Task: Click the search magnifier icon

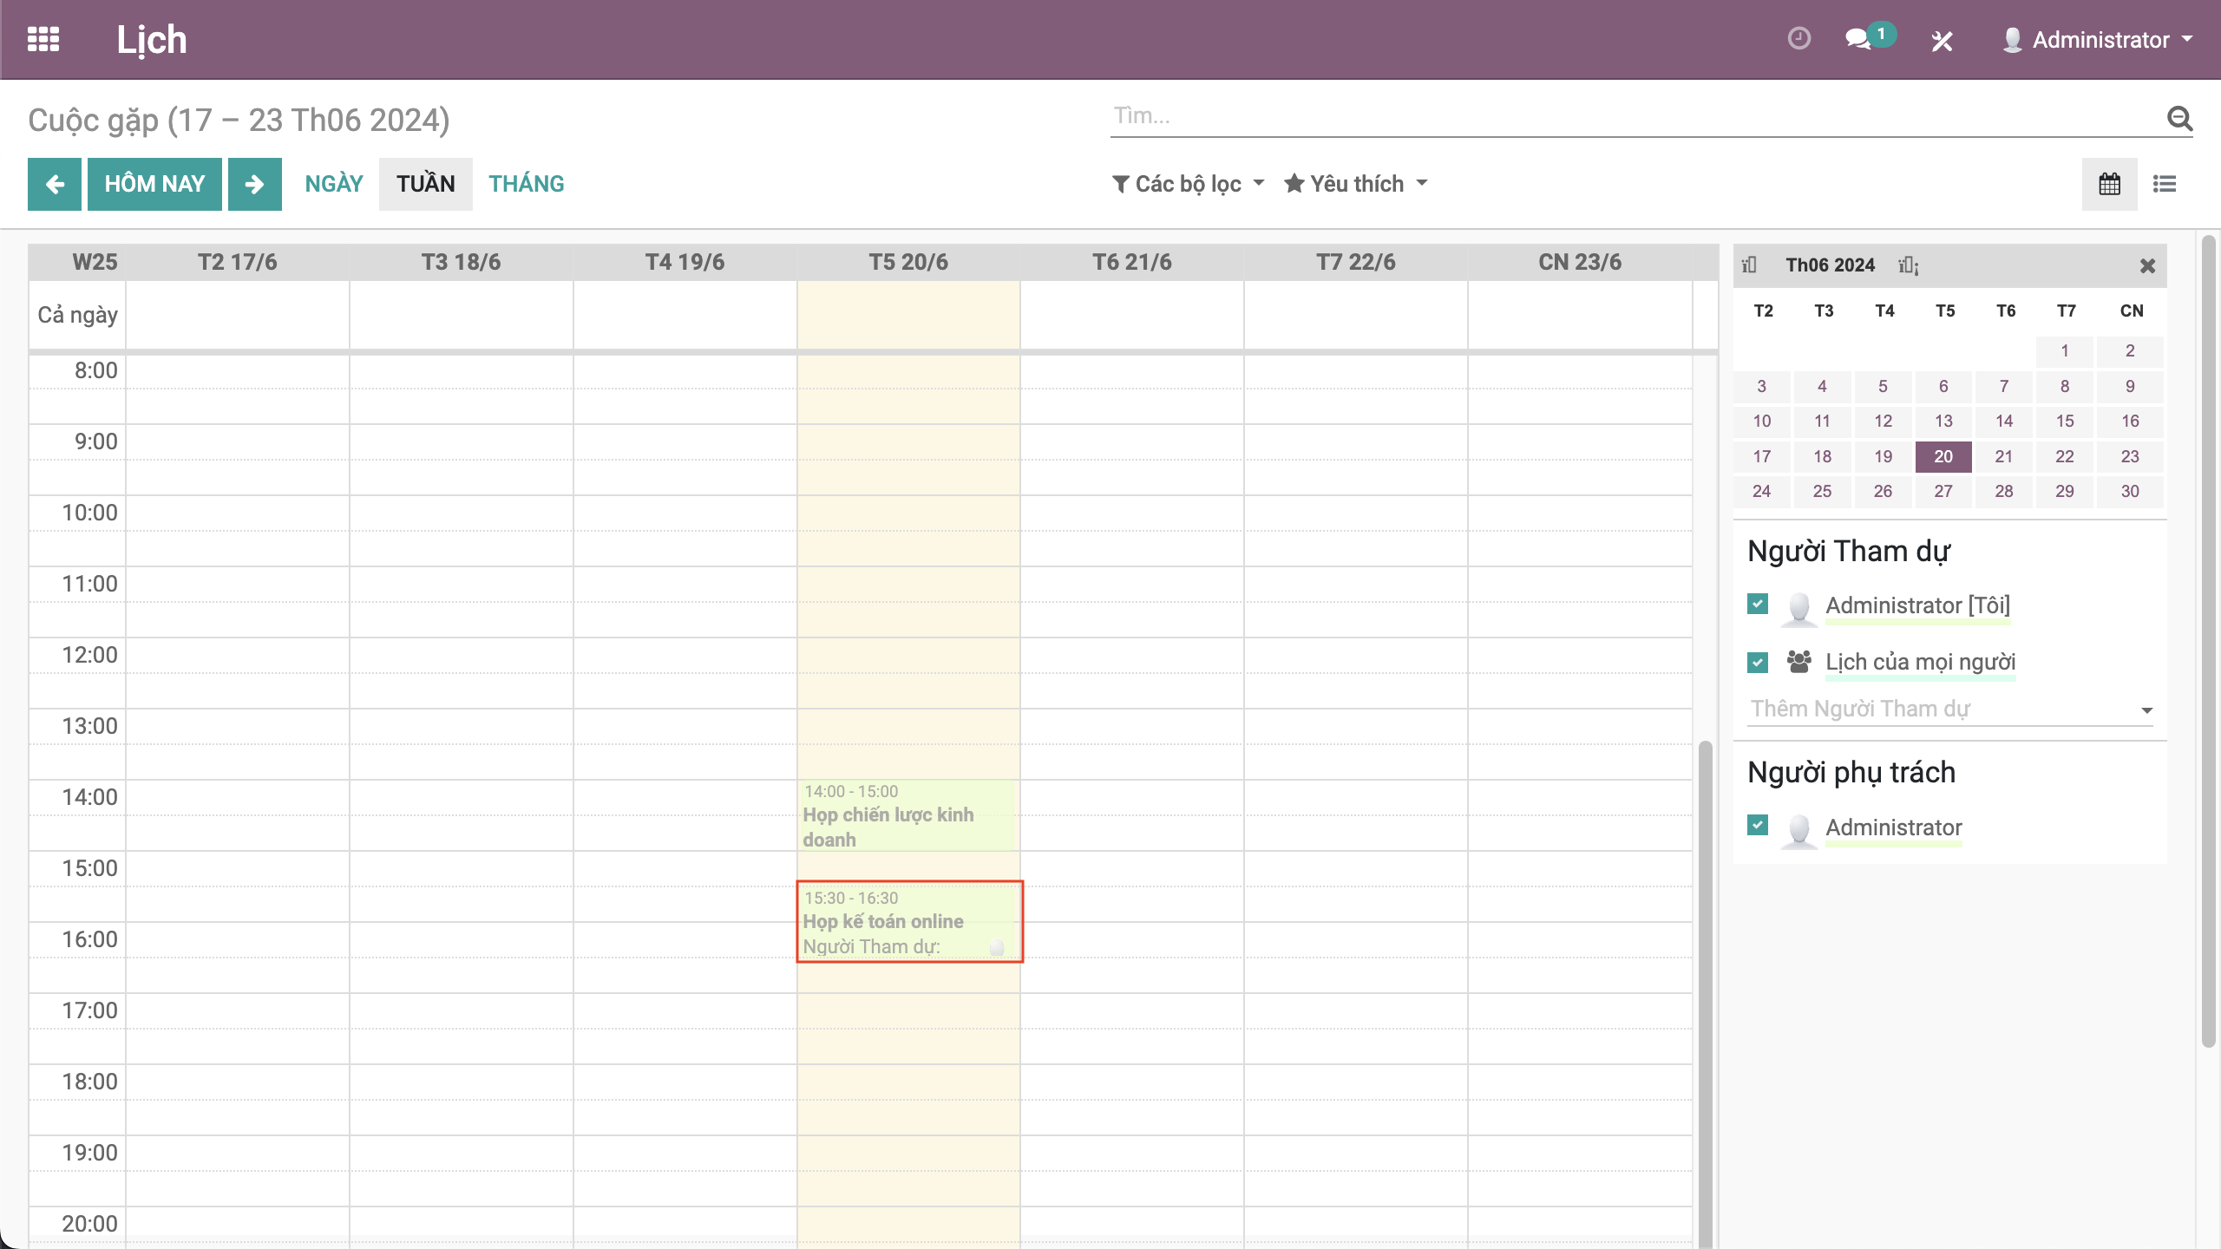Action: coord(2179,118)
